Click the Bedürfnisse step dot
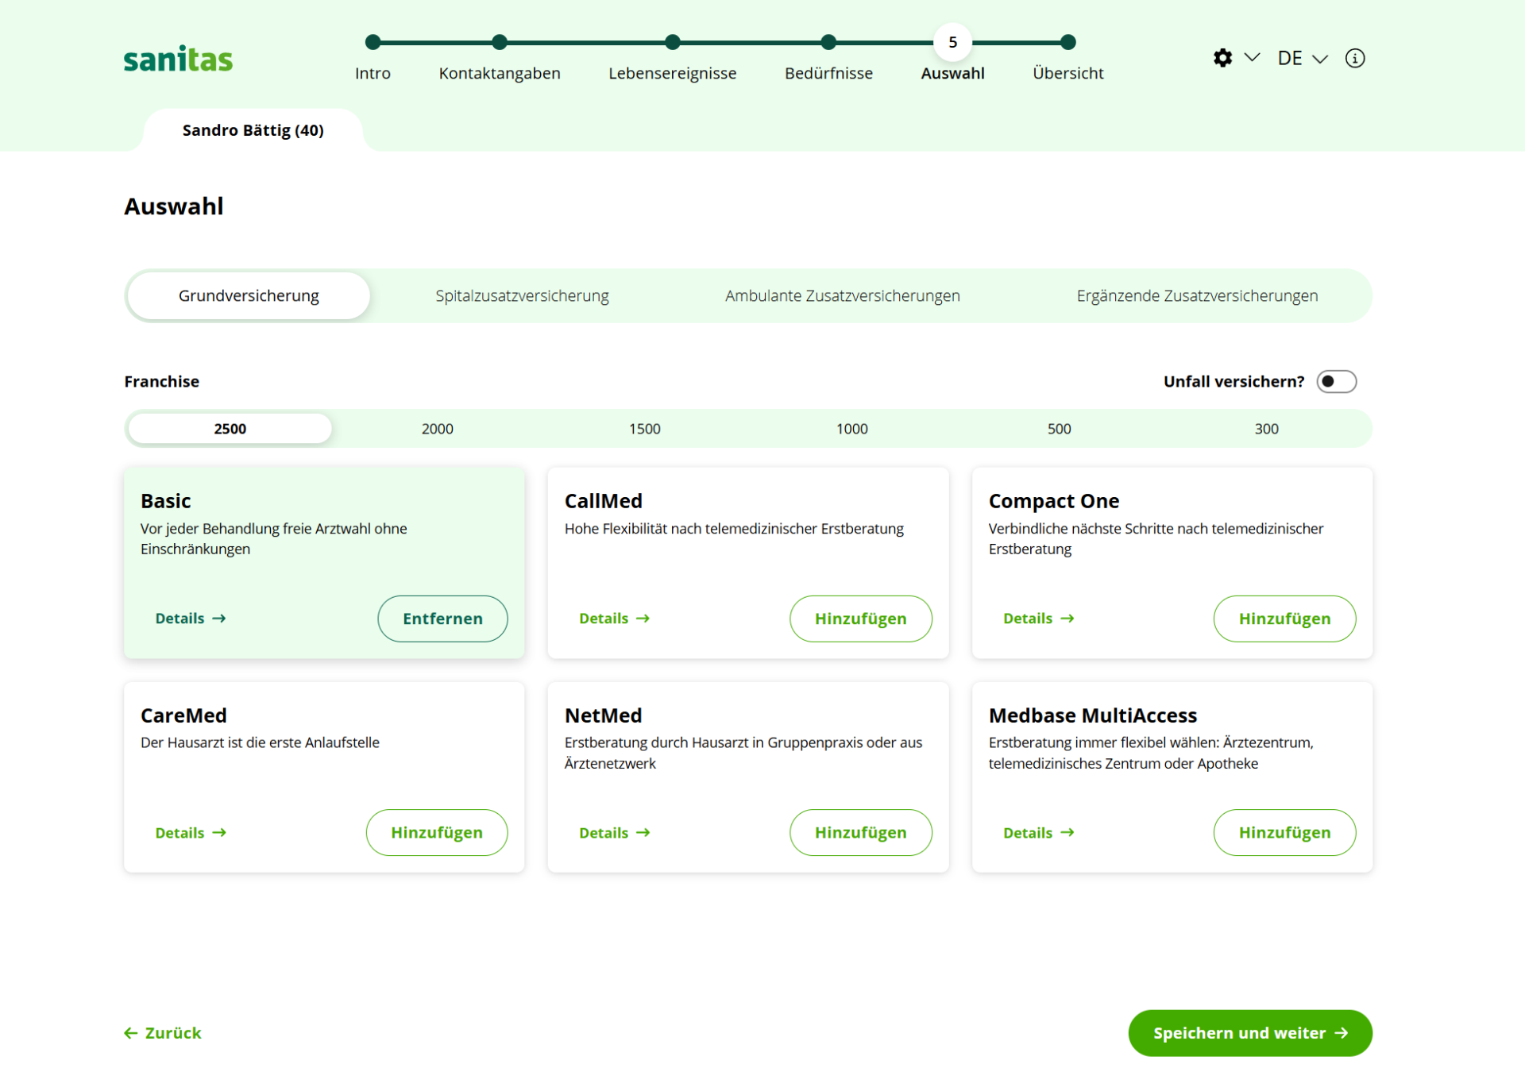Image resolution: width=1525 pixels, height=1087 pixels. (x=828, y=42)
